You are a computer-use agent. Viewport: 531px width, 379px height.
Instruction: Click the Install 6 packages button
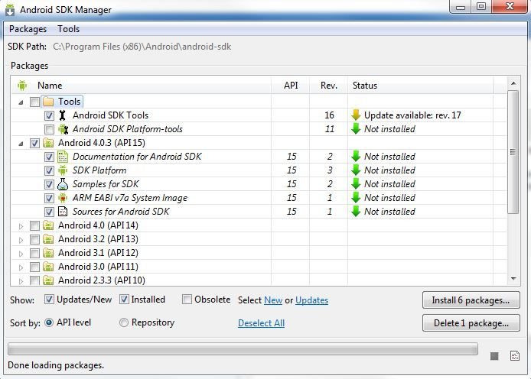point(471,300)
